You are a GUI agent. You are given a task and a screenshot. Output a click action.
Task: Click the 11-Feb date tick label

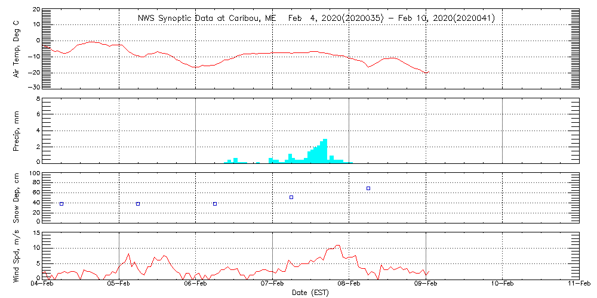pyautogui.click(x=578, y=285)
